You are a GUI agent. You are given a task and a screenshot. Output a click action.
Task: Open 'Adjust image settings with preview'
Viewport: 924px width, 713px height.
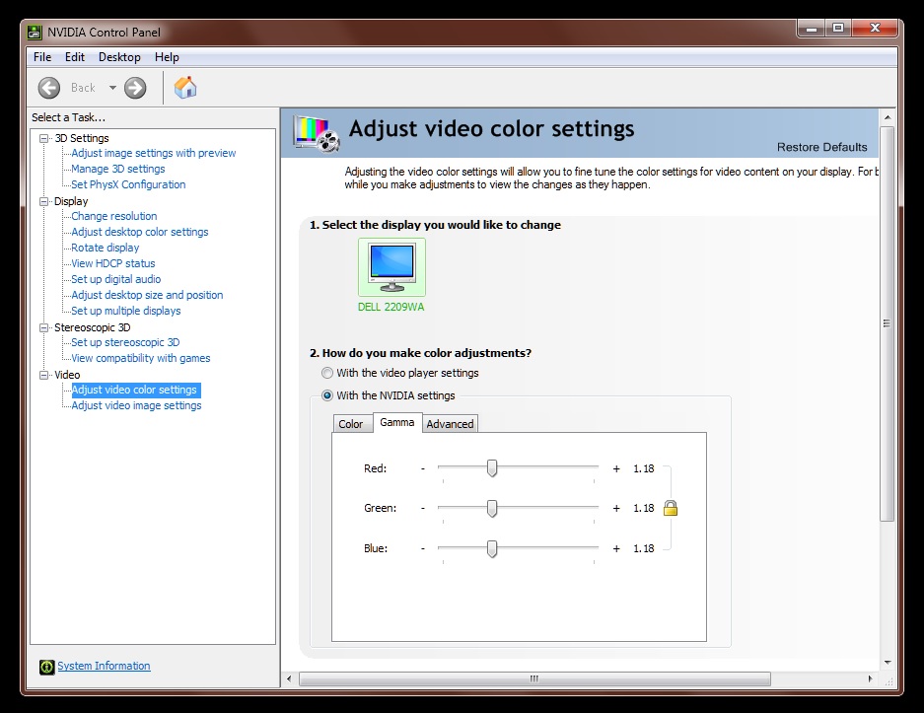tap(153, 153)
